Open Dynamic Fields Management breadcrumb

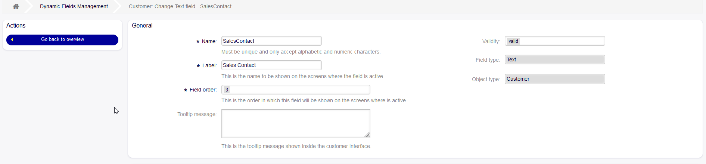(x=74, y=6)
